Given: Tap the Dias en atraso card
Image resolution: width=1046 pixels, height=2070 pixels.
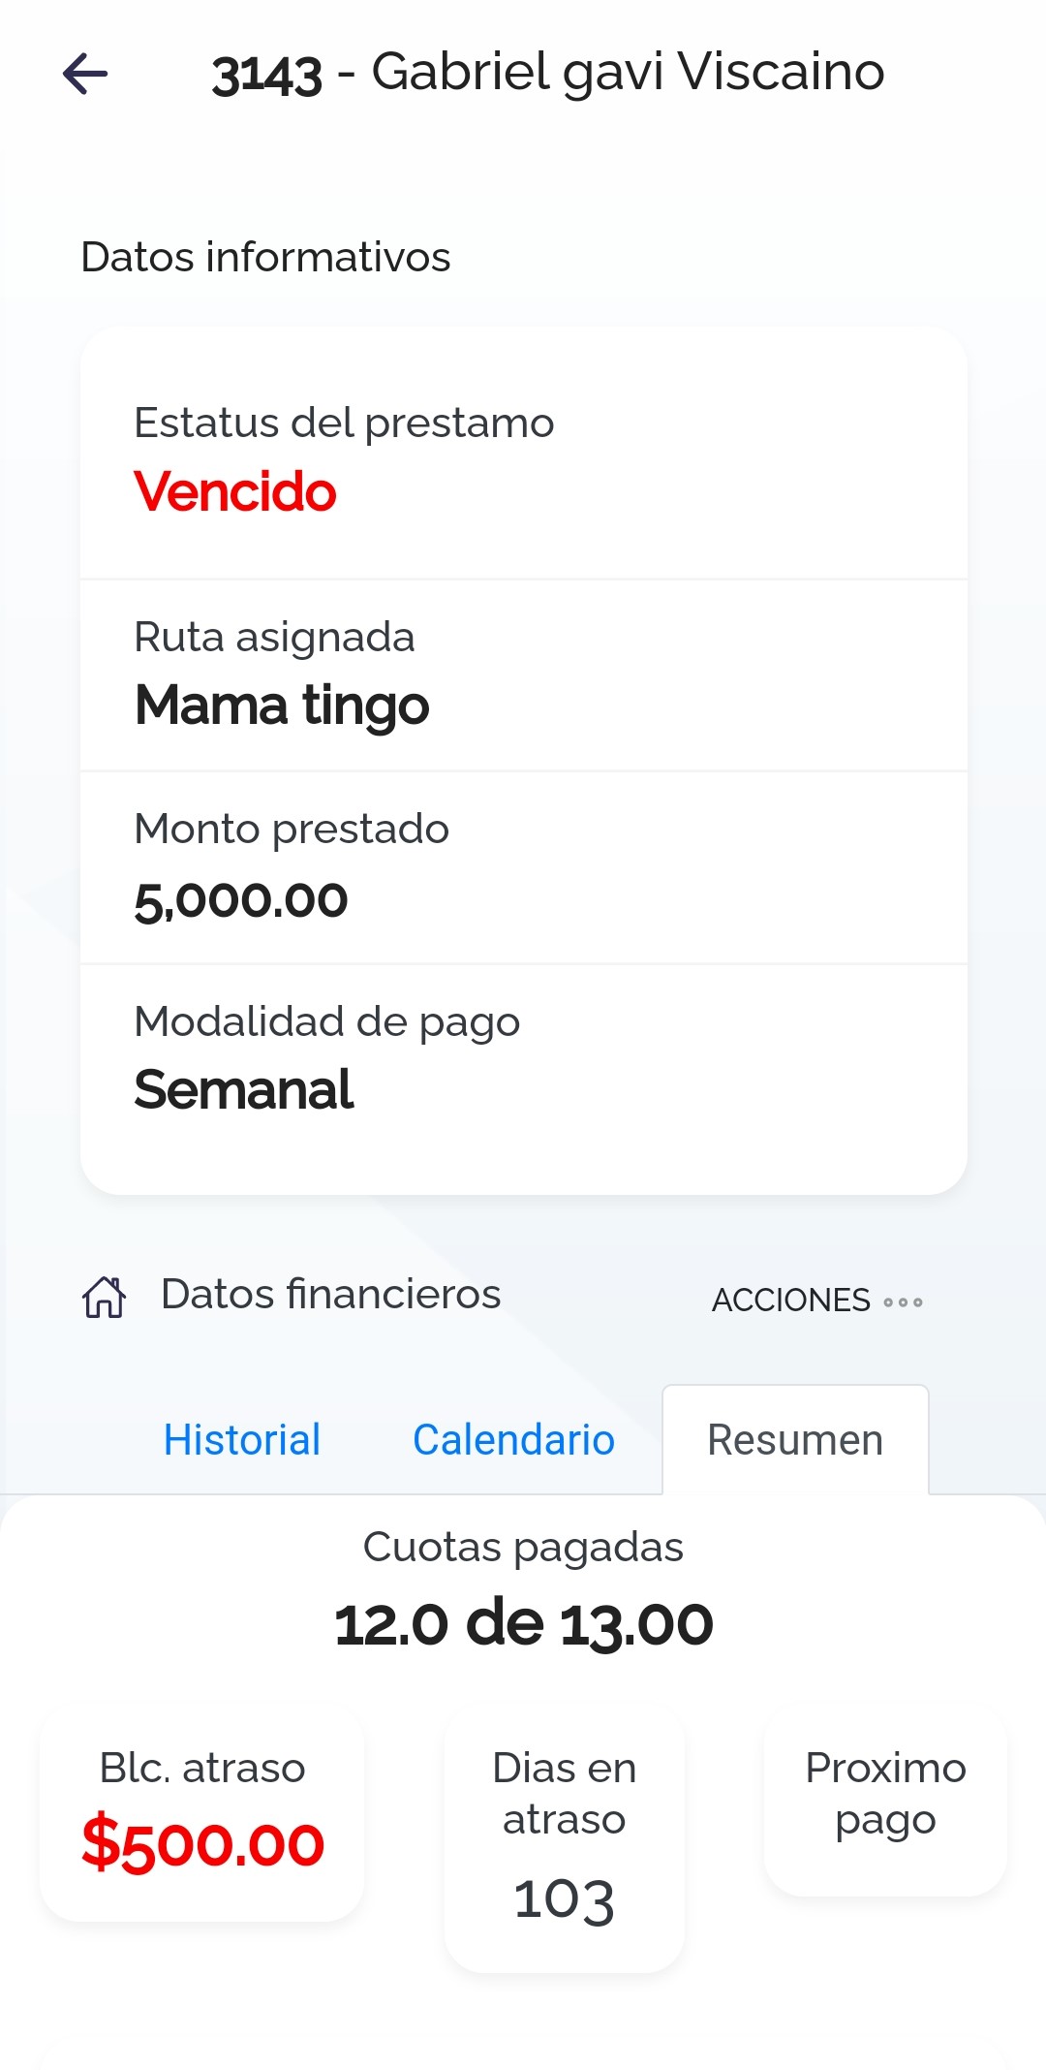Looking at the screenshot, I should pos(565,1838).
